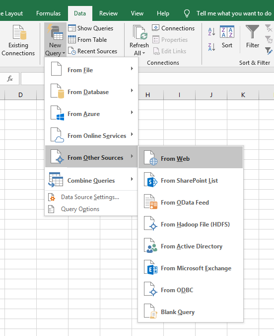Click Tell me lightbulb icon
274x336 pixels.
[187, 13]
